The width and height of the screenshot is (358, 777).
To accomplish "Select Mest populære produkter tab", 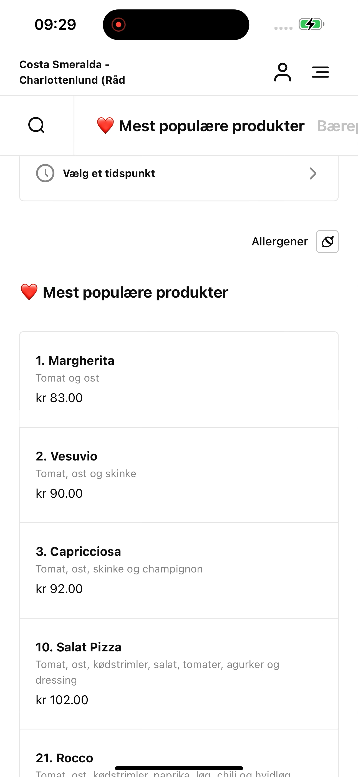I will coord(200,126).
